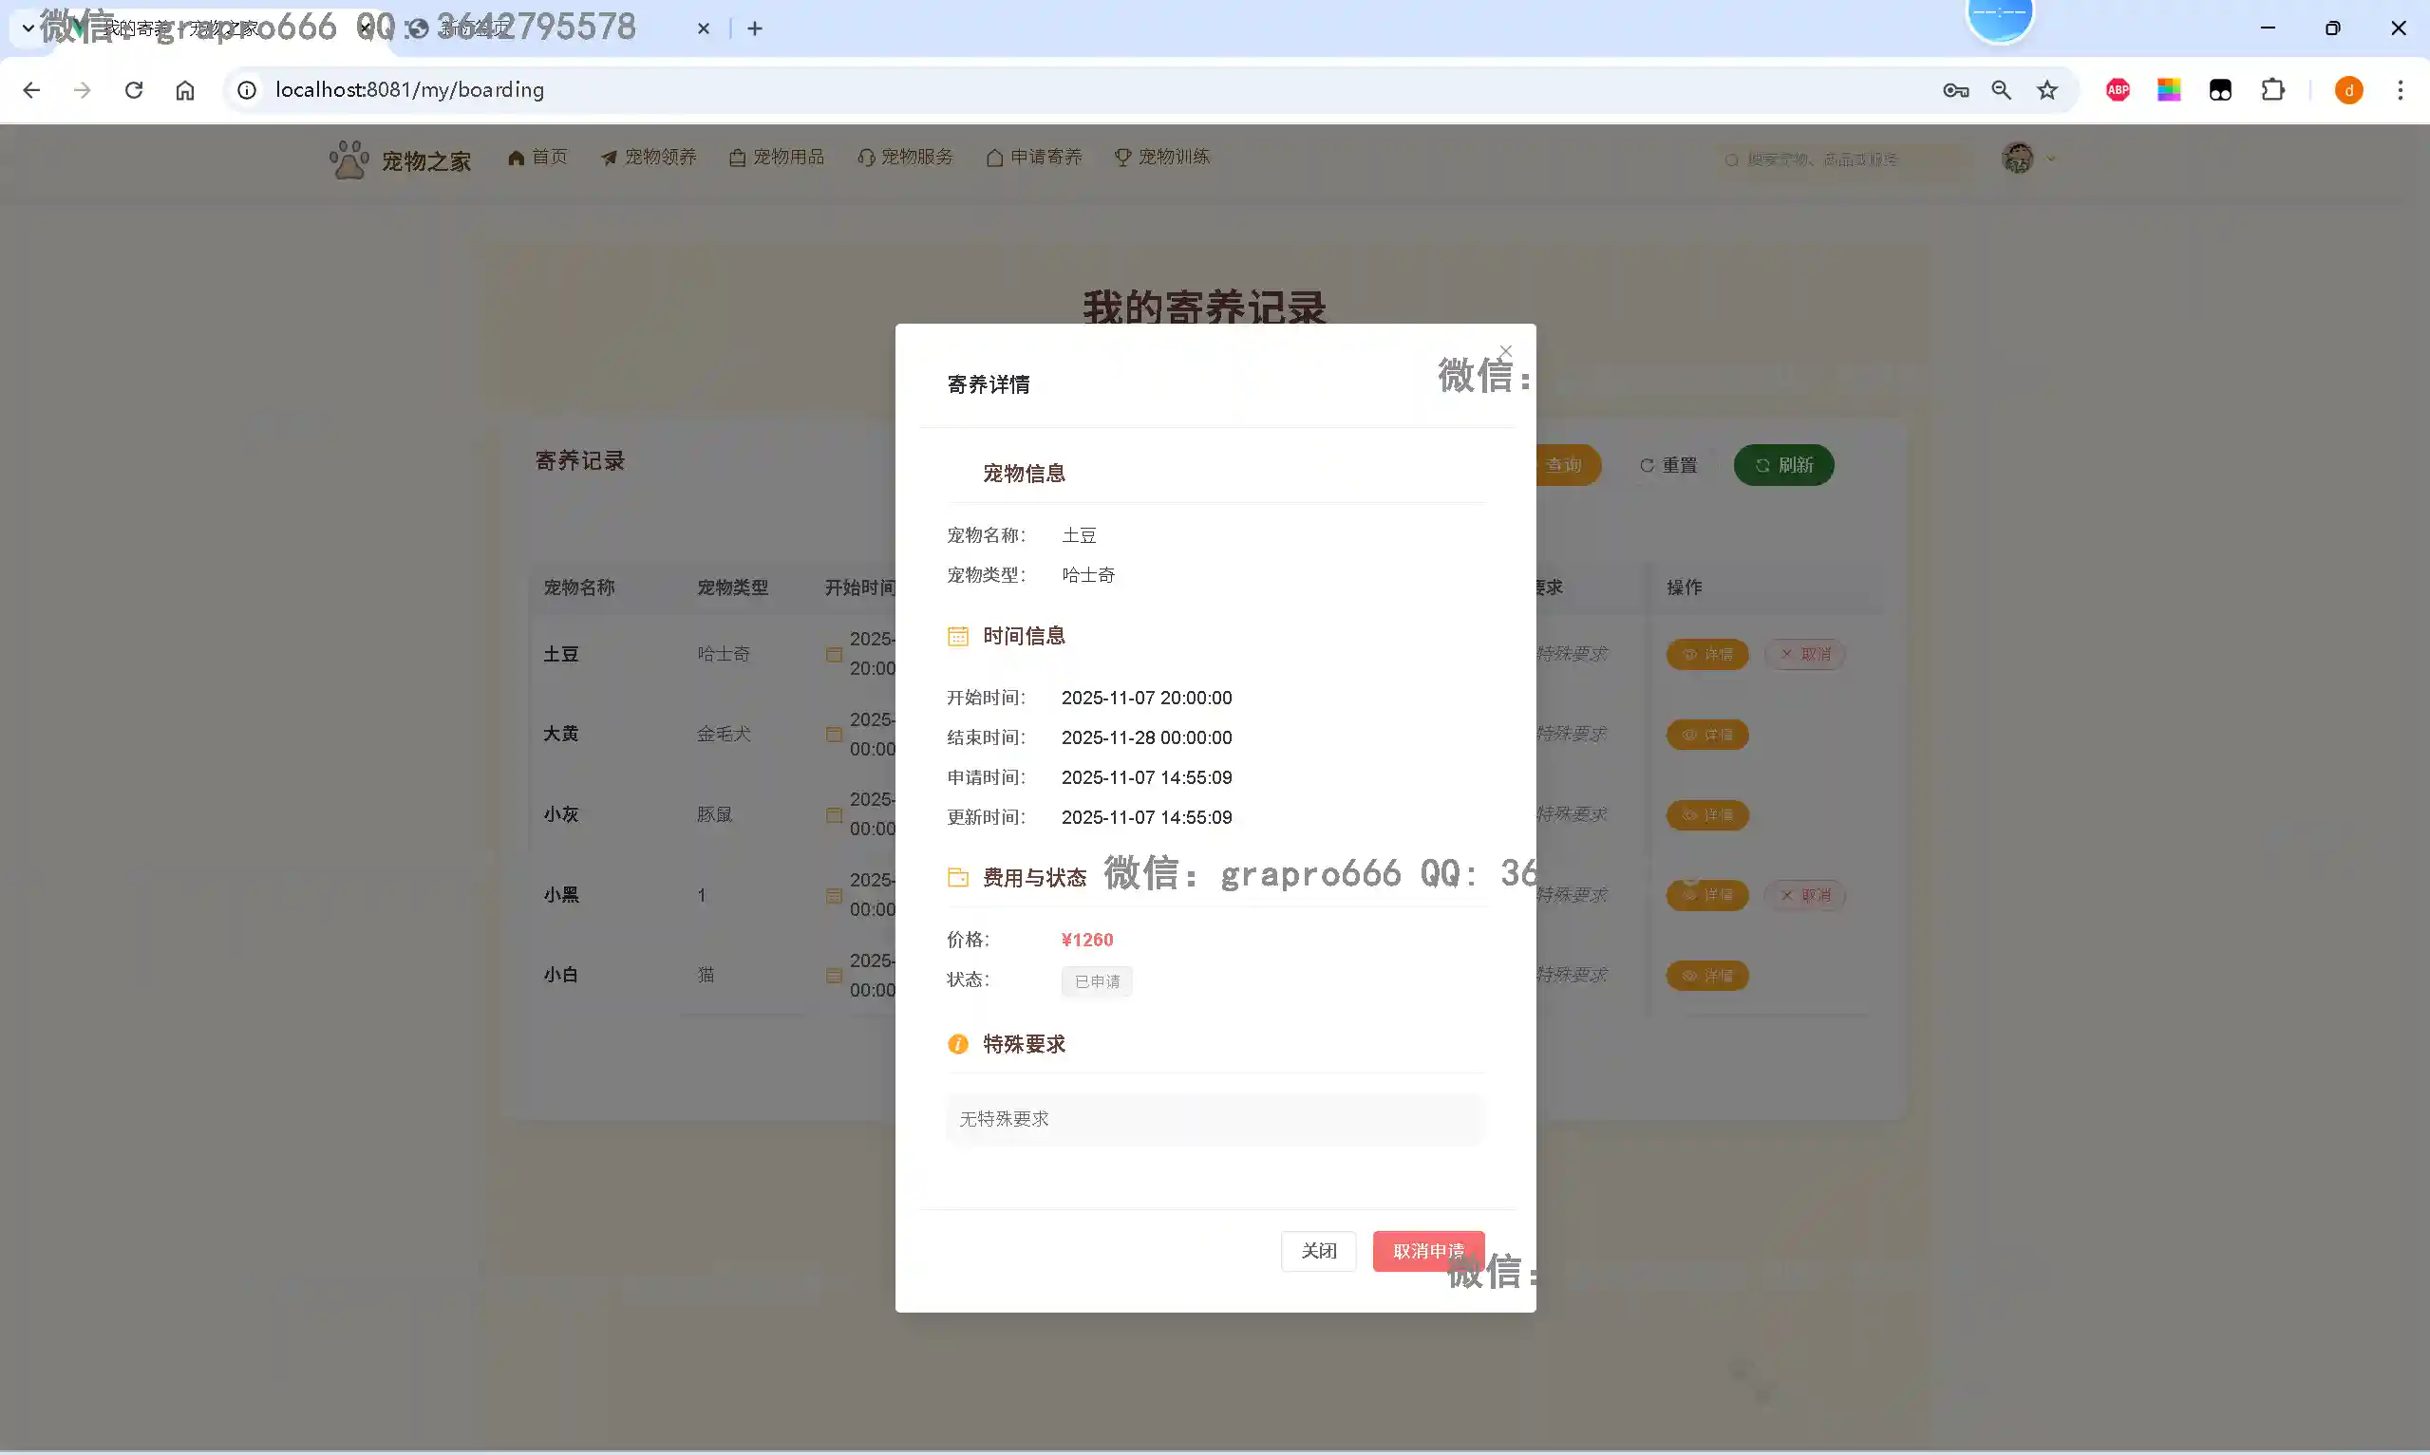
Task: Click the Chrome profile avatar d
Action: [x=2347, y=90]
